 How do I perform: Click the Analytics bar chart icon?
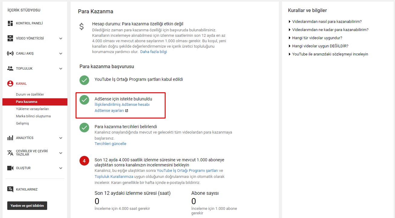coord(10,138)
